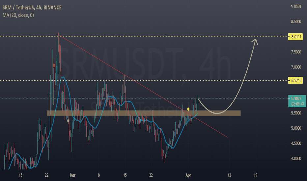Click the SRM / TetherUS symbol title
307x181 pixels.
click(32, 8)
